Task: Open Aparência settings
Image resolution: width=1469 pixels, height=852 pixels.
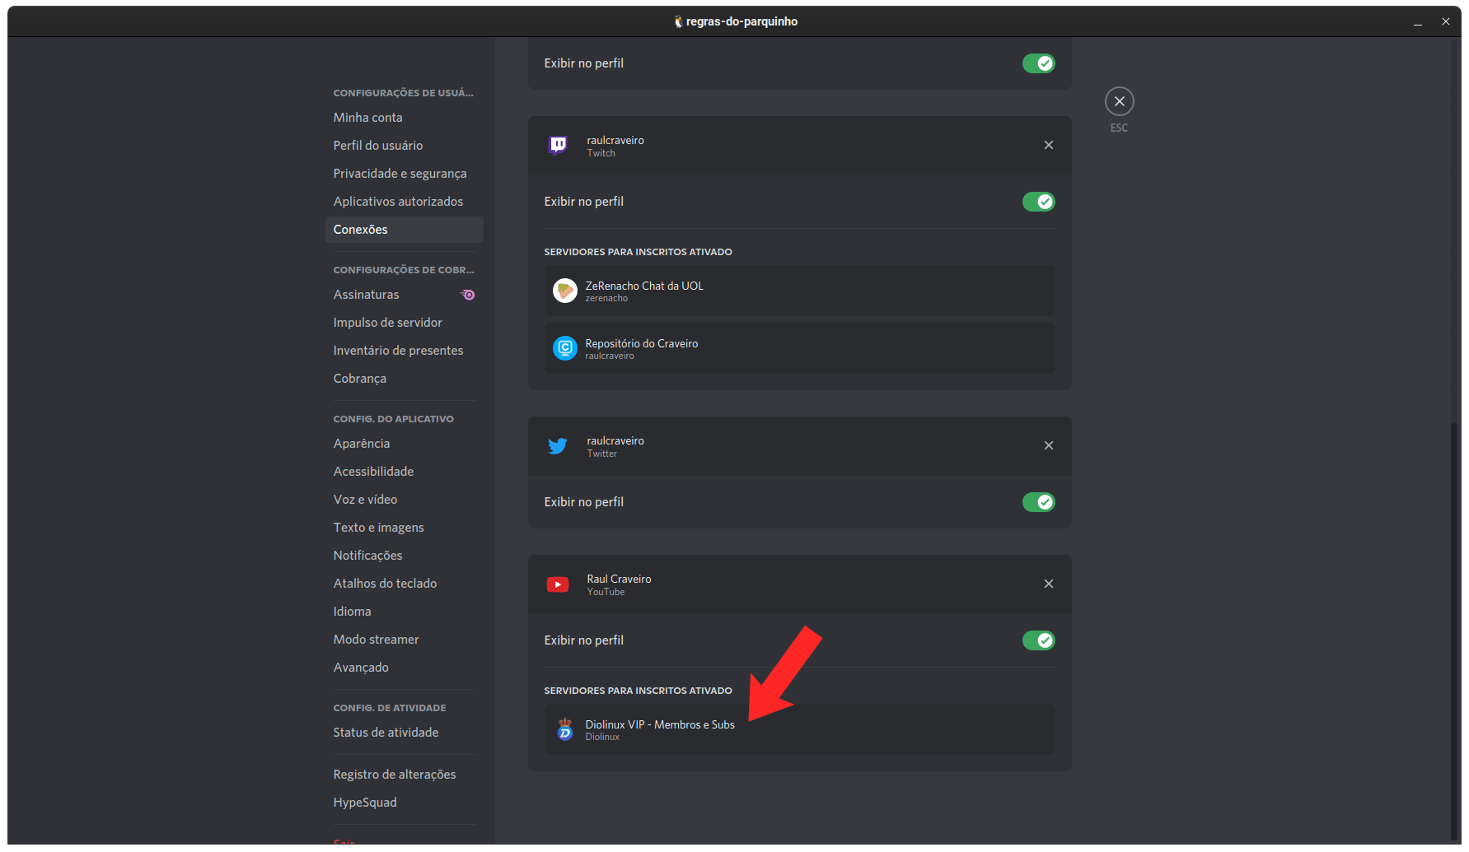Action: 404,444
